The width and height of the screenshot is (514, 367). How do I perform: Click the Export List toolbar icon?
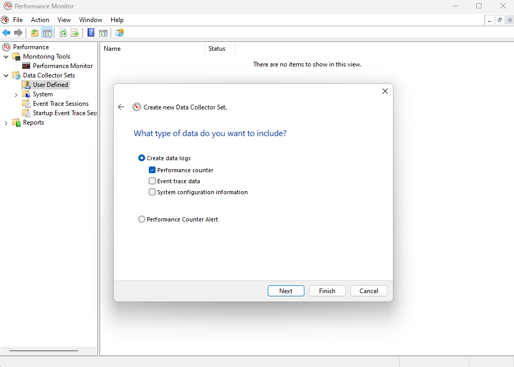(x=75, y=33)
